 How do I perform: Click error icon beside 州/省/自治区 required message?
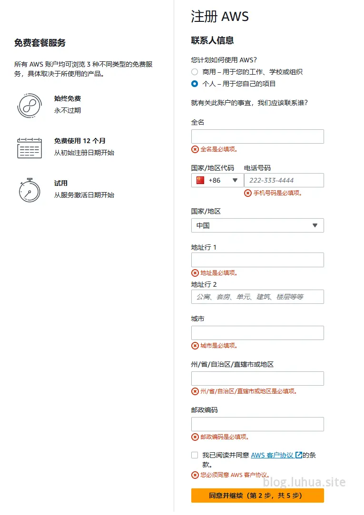point(195,391)
